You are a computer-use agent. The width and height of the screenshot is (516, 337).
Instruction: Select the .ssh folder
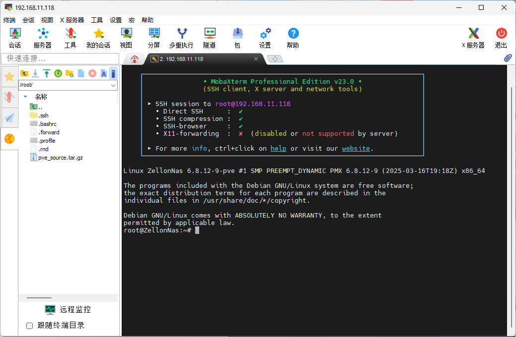click(39, 115)
